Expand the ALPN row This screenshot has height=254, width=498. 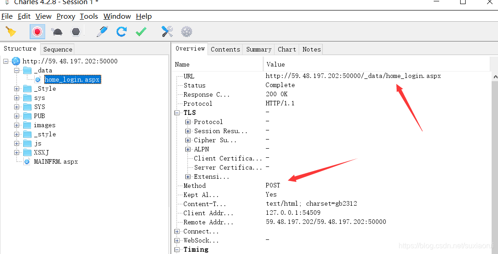(188, 149)
